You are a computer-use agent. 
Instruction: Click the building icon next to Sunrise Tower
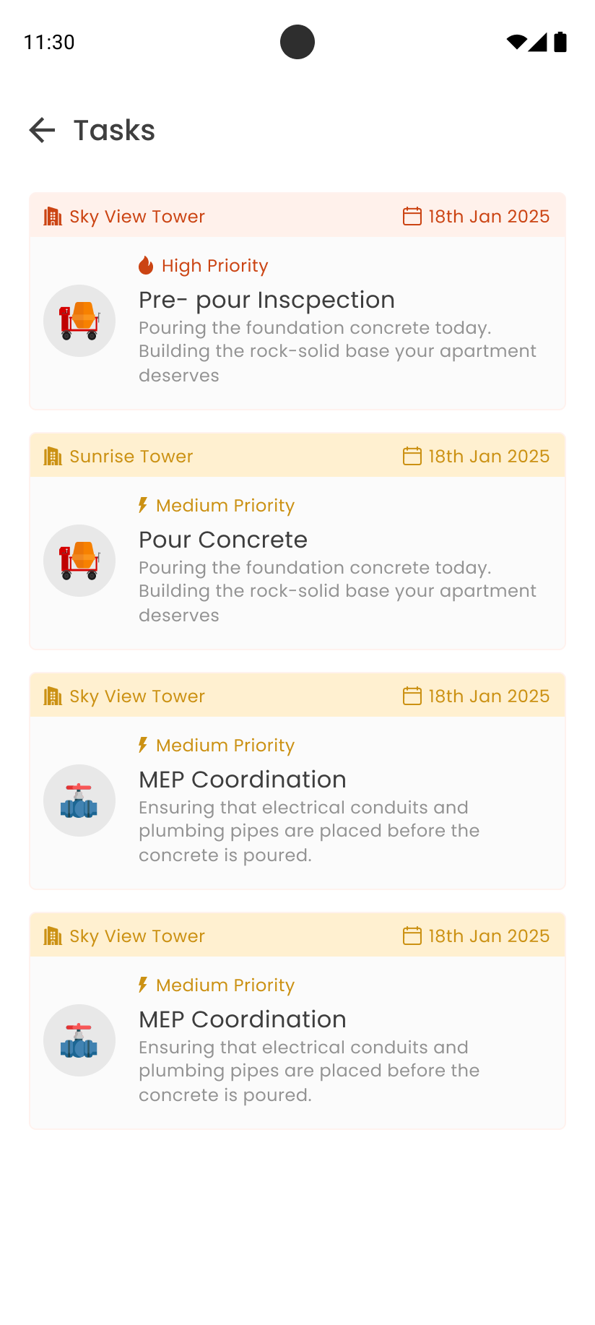click(x=53, y=457)
